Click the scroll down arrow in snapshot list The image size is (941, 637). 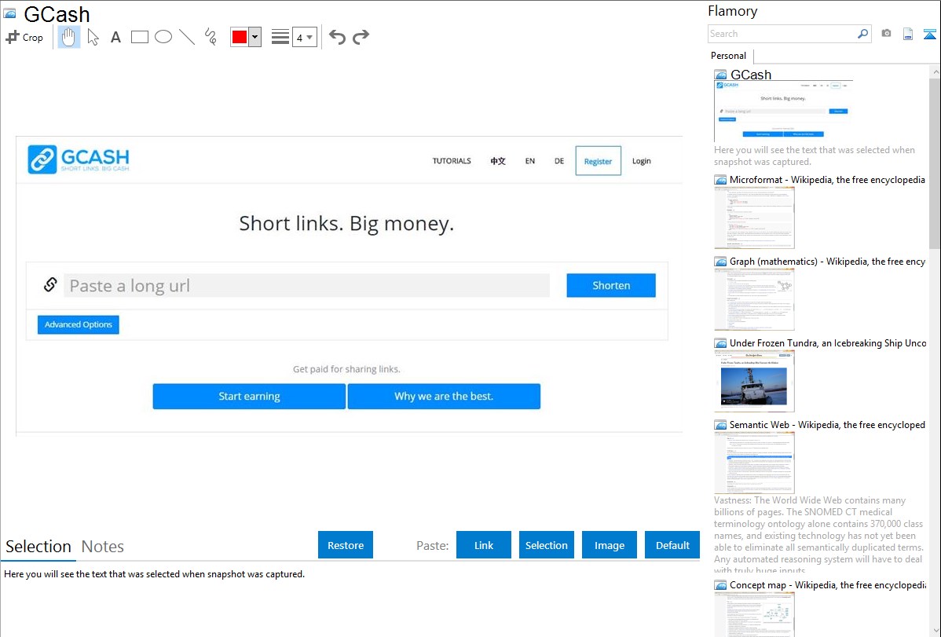pos(935,631)
